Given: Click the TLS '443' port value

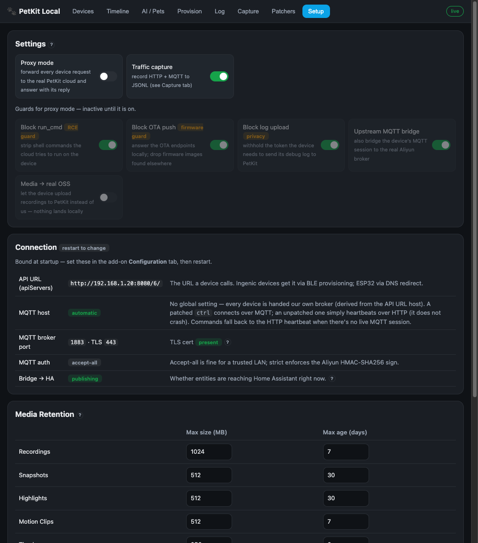Looking at the screenshot, I should (x=111, y=342).
